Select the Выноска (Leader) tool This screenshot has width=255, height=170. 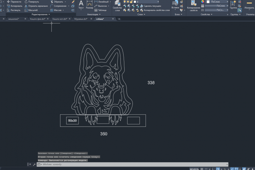click(x=101, y=6)
